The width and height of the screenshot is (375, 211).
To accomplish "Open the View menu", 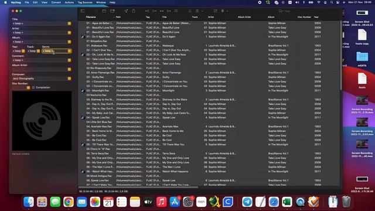I will (45, 2).
